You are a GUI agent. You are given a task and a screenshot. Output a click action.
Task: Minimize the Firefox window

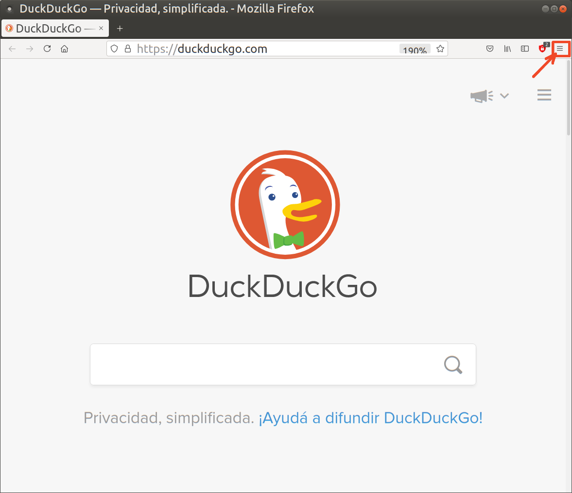tap(545, 9)
